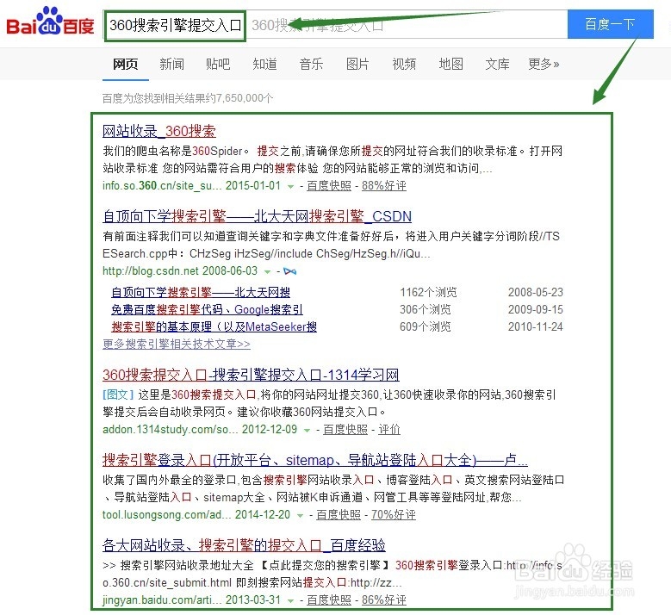The height and width of the screenshot is (615, 671).
Task: Open 百度快照 for tool.lusongsong.com result
Action: pyautogui.click(x=338, y=515)
